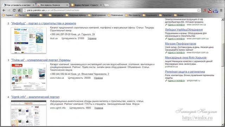Open the 'SEO' bookmarks folder
The width and height of the screenshot is (225, 127).
43,15
